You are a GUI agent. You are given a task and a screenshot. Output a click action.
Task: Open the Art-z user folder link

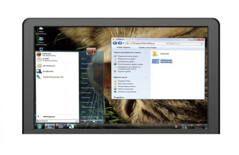click(x=84, y=59)
